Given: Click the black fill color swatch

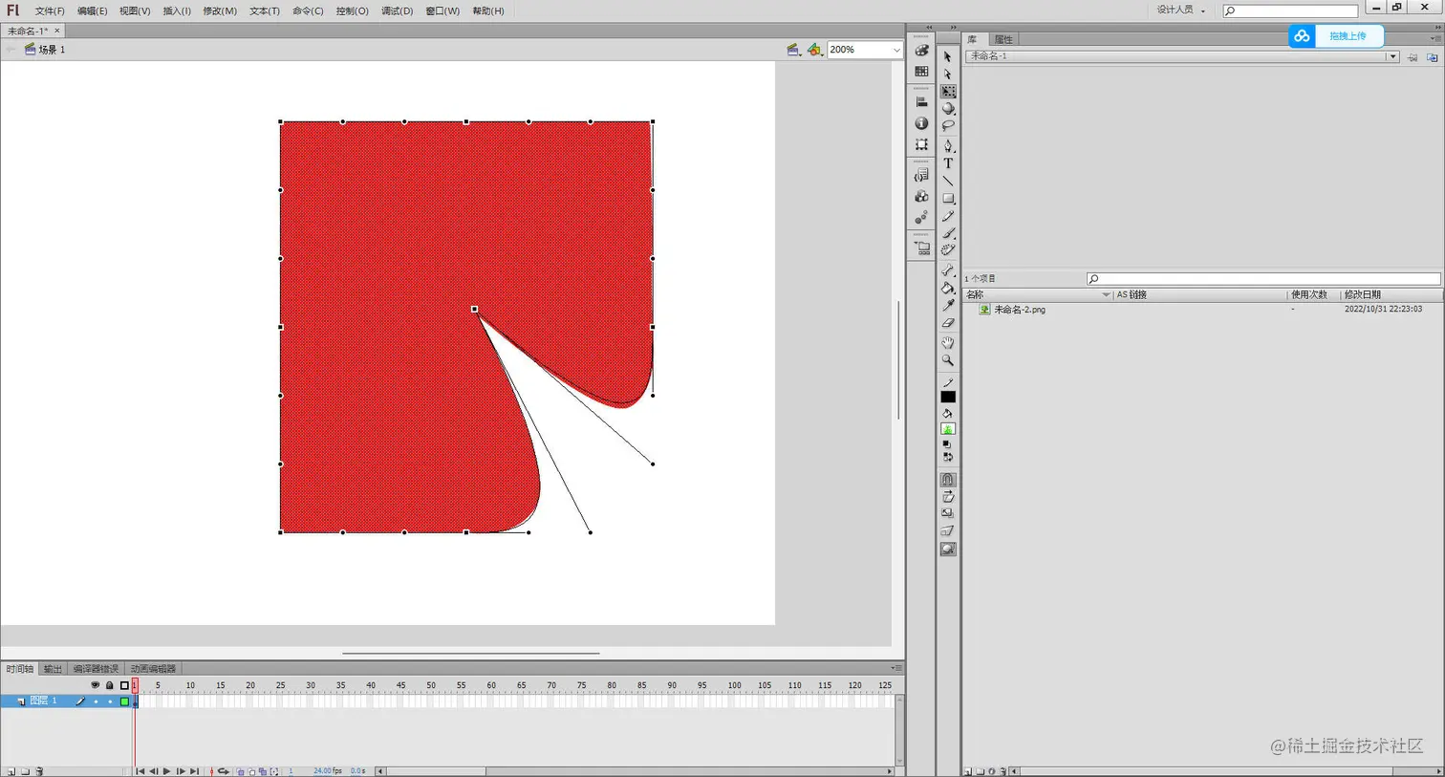Looking at the screenshot, I should click(947, 395).
